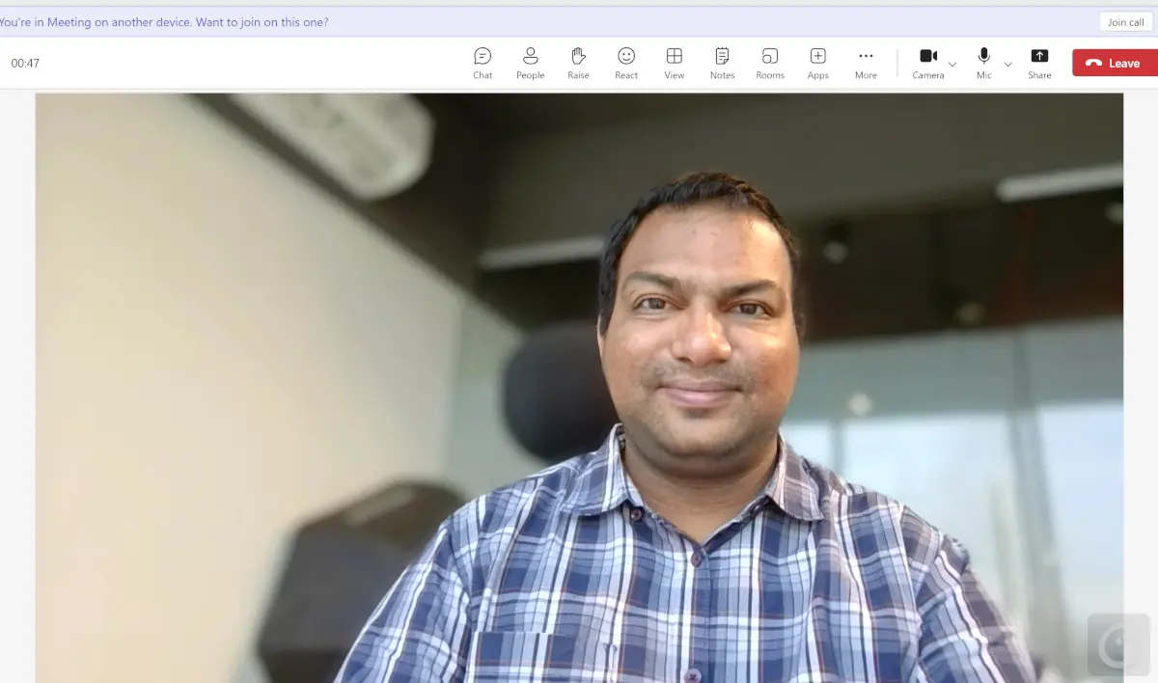Expand the Camera options dropdown arrow
The width and height of the screenshot is (1158, 683).
(952, 65)
